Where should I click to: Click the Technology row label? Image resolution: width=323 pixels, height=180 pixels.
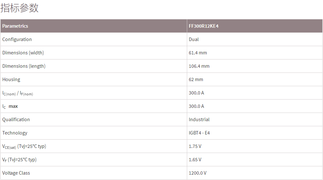(15, 133)
